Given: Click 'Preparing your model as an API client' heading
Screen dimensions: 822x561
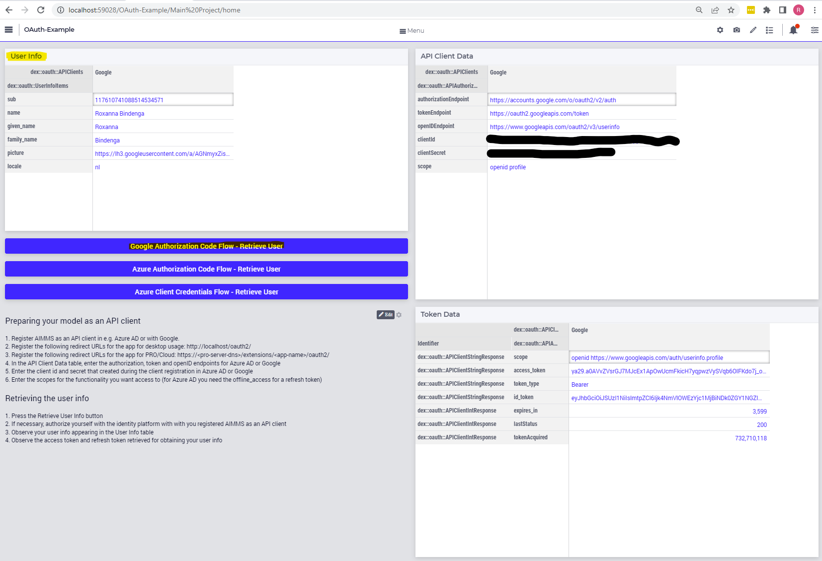Looking at the screenshot, I should 73,321.
